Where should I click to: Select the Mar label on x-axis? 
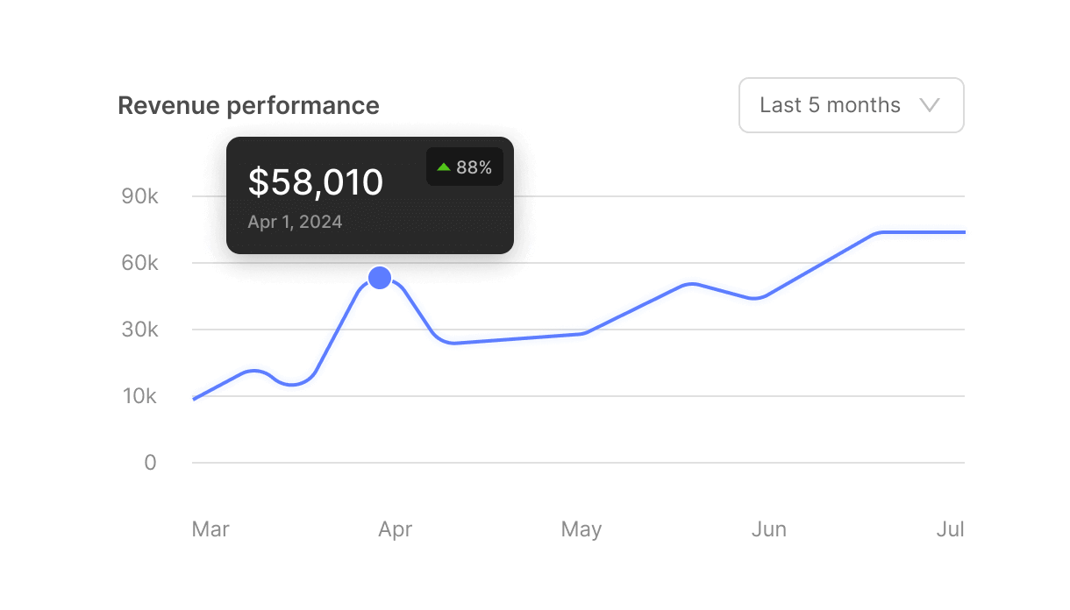[x=210, y=529]
